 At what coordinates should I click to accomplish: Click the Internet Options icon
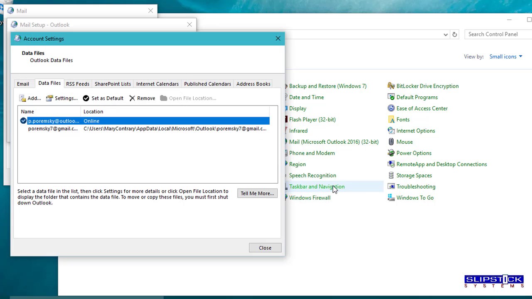point(391,131)
